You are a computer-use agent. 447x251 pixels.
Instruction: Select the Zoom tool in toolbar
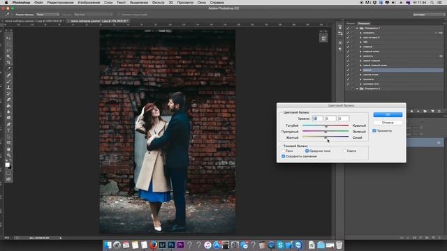point(8,155)
